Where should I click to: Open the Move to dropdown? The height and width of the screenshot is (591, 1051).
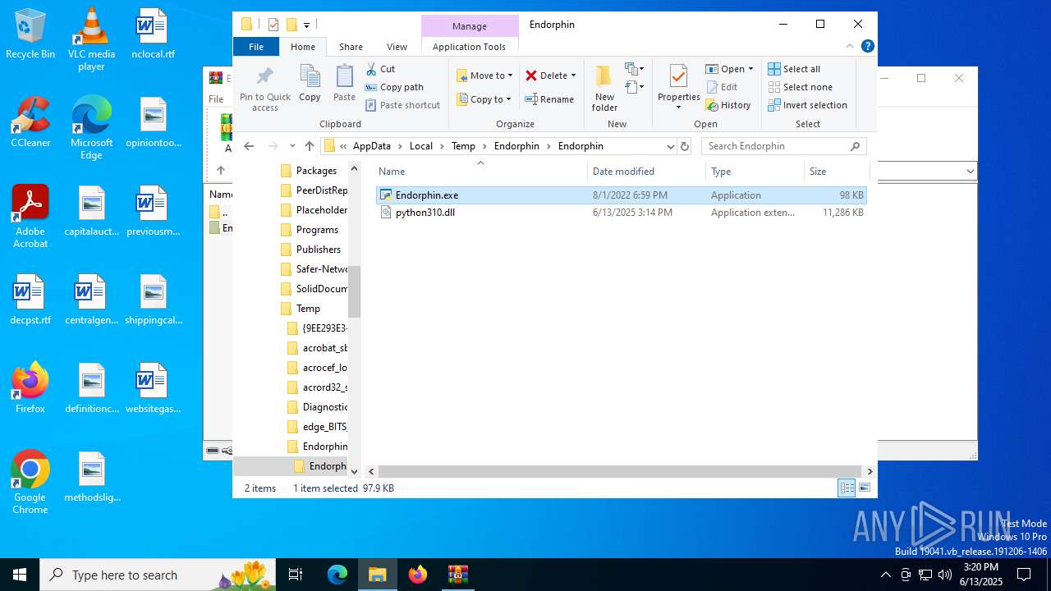tap(484, 76)
